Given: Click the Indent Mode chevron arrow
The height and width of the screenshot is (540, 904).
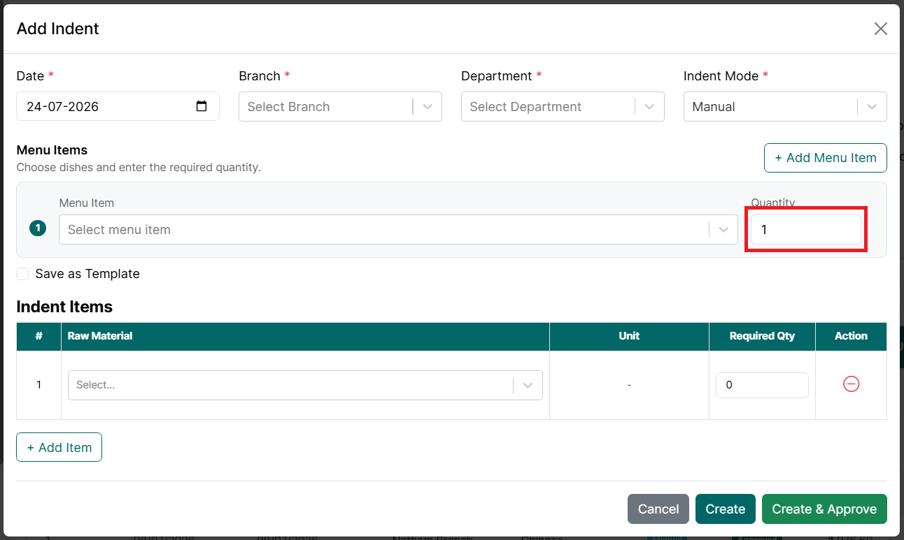Looking at the screenshot, I should (873, 107).
